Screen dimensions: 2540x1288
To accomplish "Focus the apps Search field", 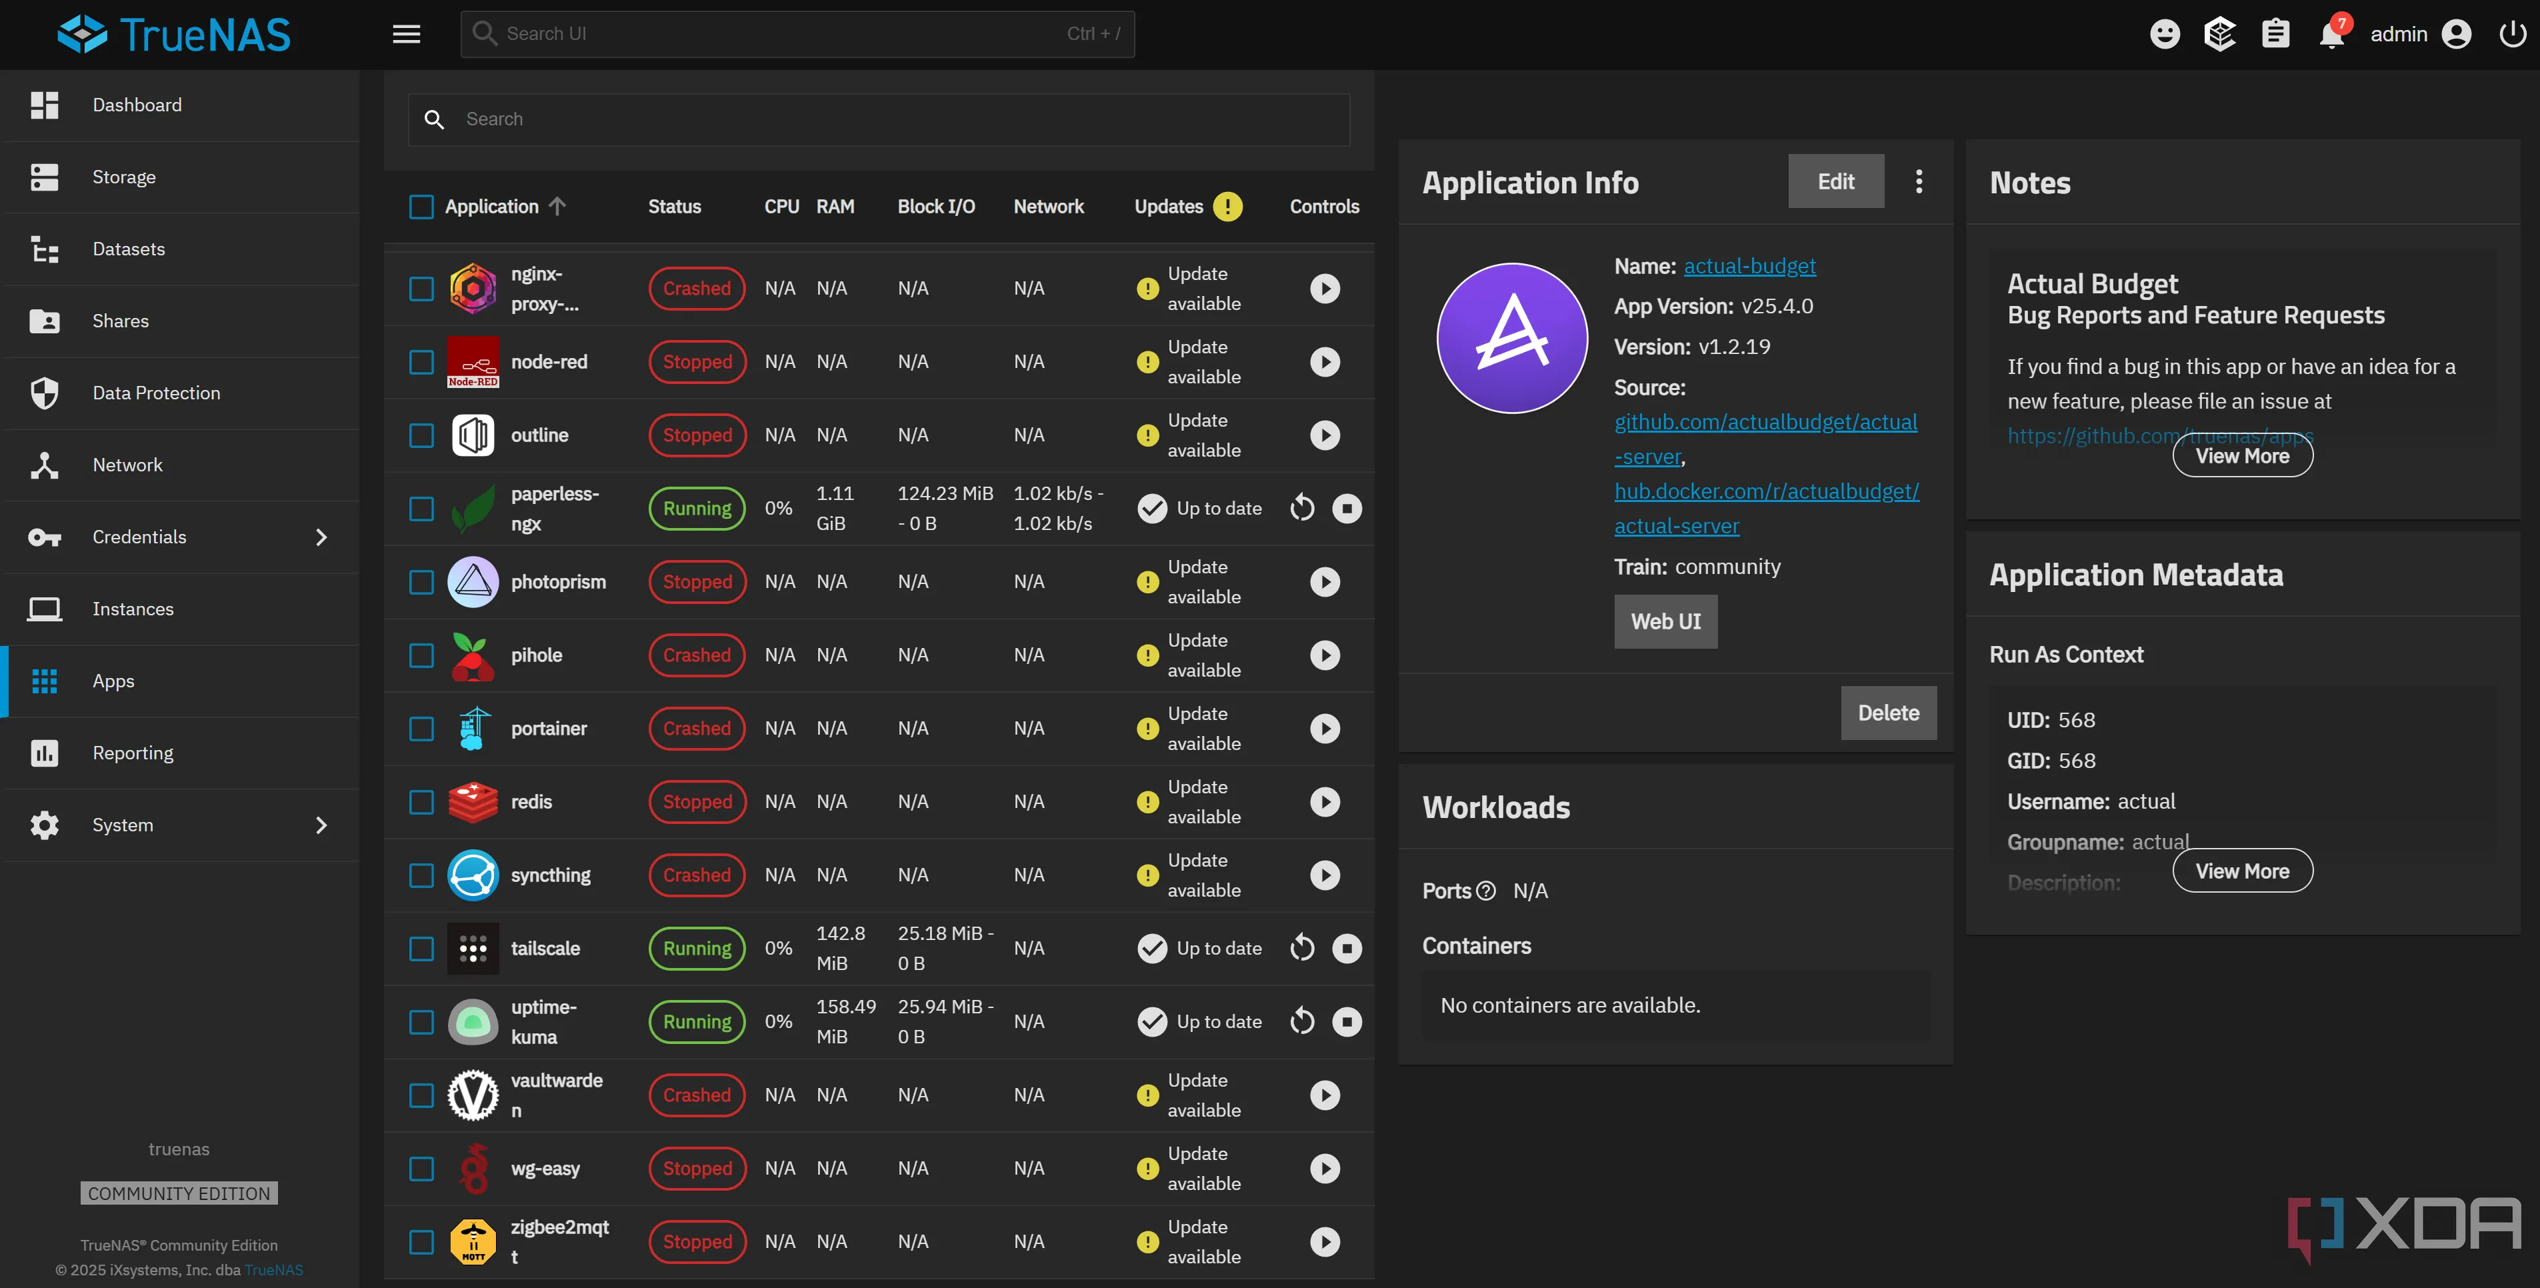I will coord(879,119).
